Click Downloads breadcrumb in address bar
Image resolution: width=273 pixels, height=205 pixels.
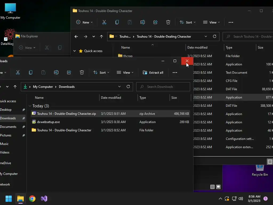point(67,87)
